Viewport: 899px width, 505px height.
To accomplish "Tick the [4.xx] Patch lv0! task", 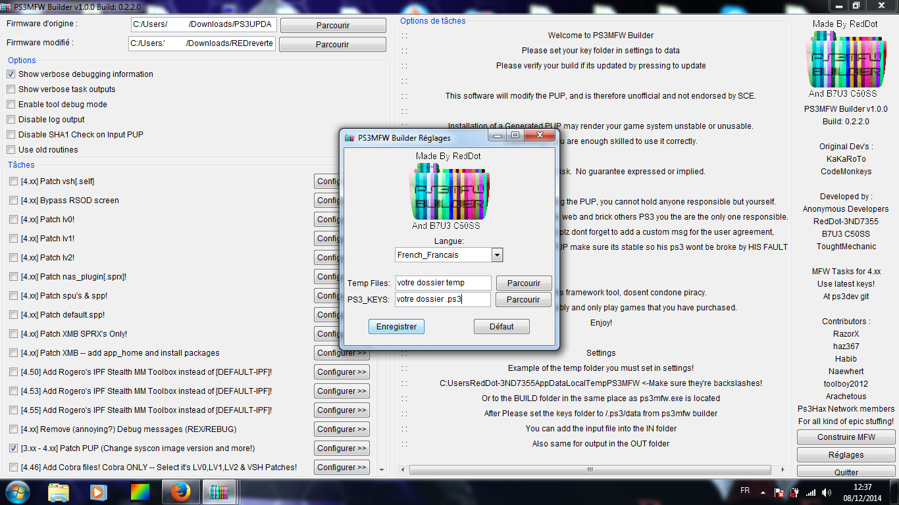I will coord(14,220).
